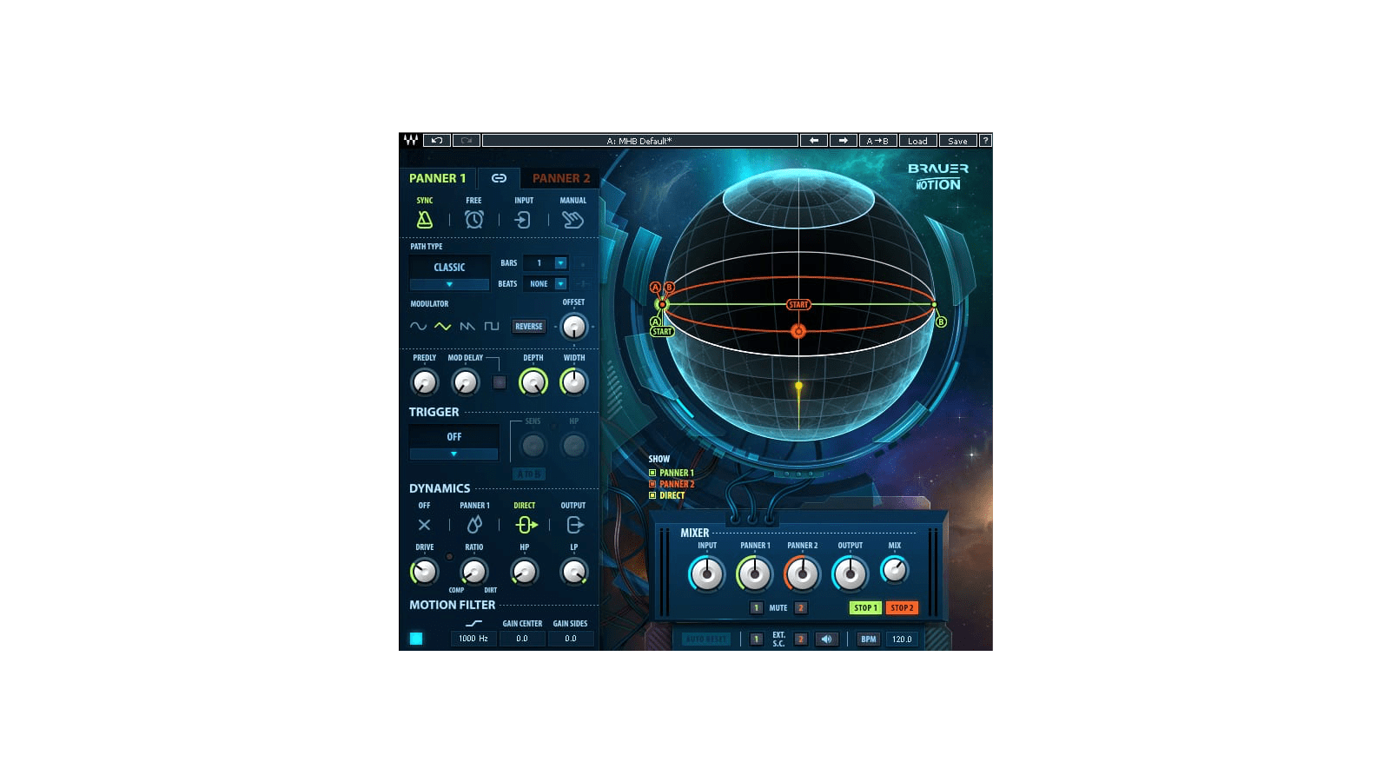Image resolution: width=1390 pixels, height=782 pixels.
Task: Click the orange Panner 2 position marker on sphere
Action: 798,331
